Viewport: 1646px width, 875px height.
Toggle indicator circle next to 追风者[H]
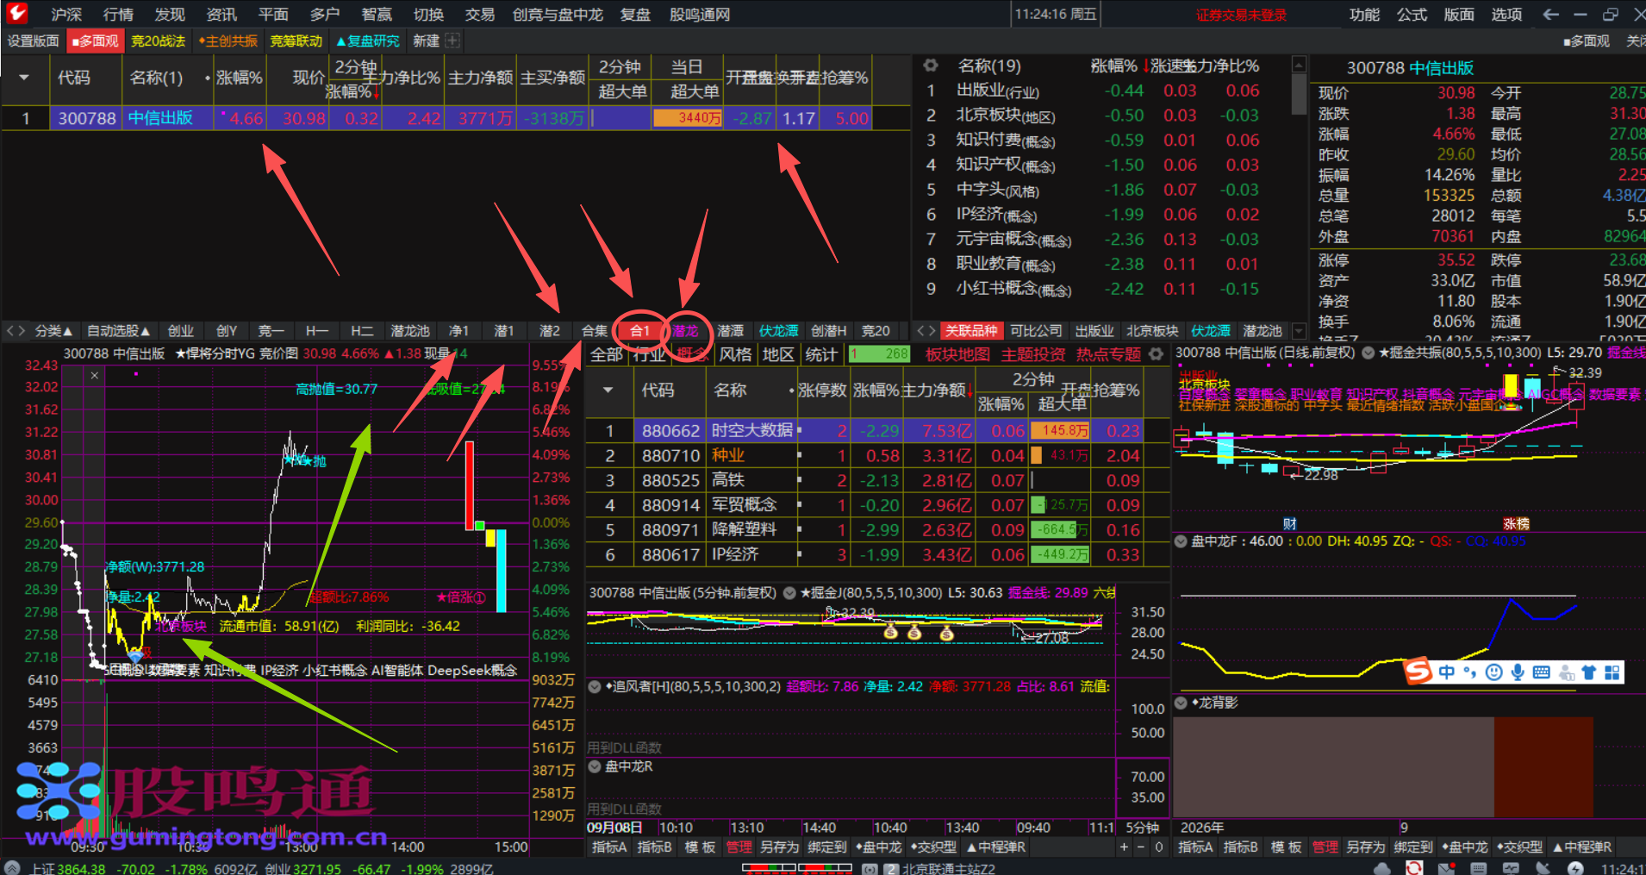tap(594, 687)
